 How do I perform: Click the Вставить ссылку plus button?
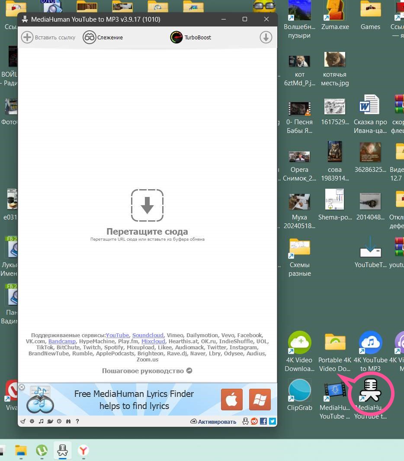point(27,37)
